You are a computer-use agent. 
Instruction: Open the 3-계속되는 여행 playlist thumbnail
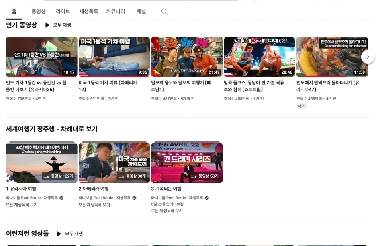pyautogui.click(x=187, y=162)
